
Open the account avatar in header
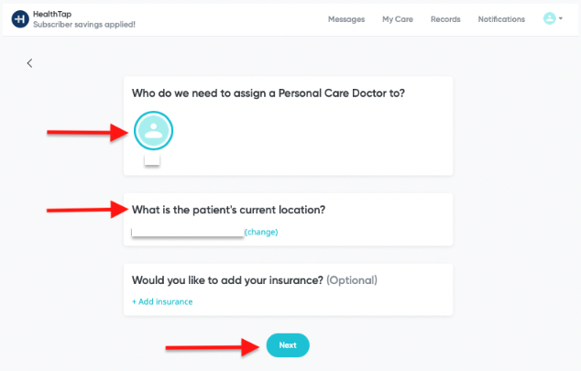click(549, 18)
